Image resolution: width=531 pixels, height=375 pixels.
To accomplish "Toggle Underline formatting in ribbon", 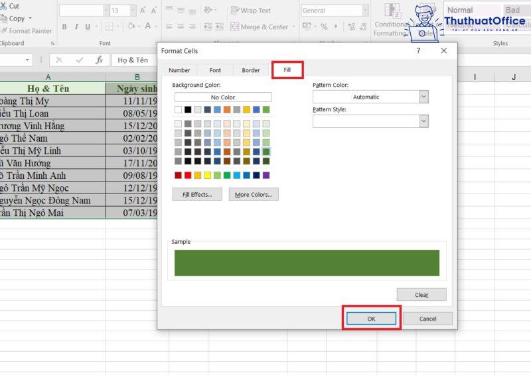I will tap(88, 27).
